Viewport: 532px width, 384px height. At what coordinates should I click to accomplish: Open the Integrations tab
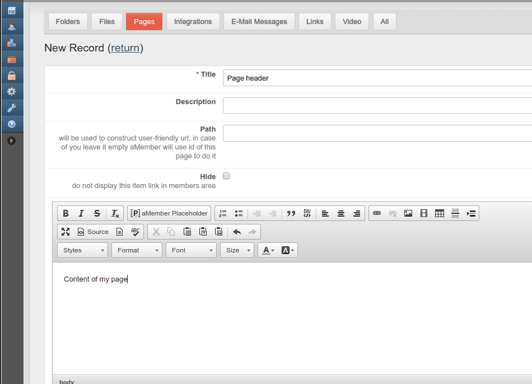[x=193, y=22]
